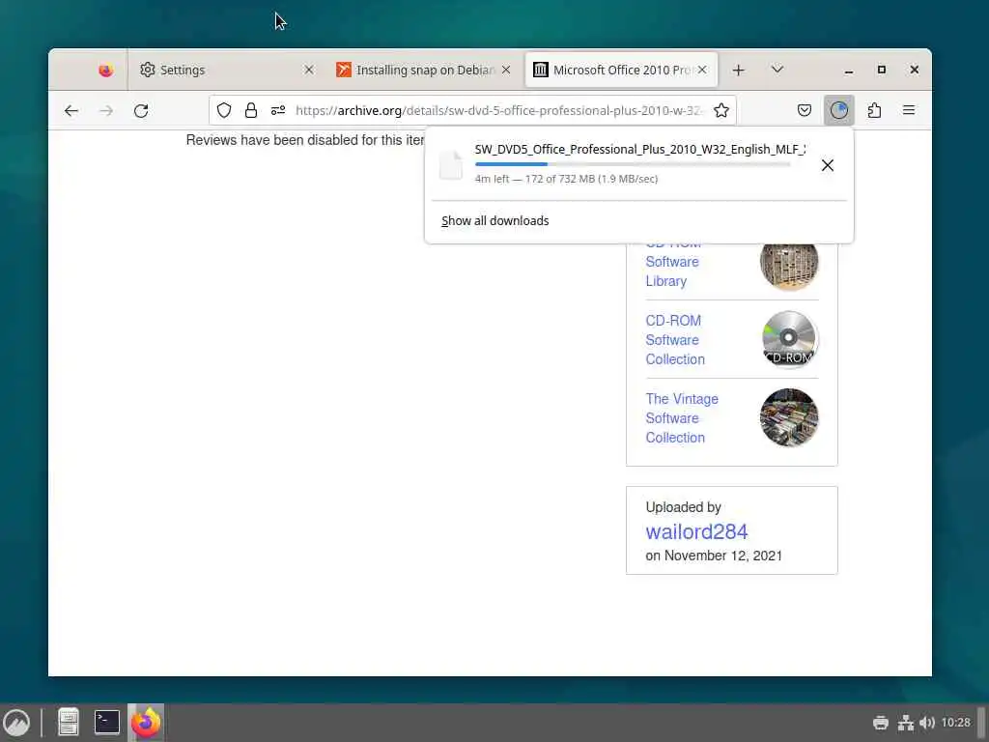Launch the terminal from taskbar
The height and width of the screenshot is (742, 989).
point(107,723)
